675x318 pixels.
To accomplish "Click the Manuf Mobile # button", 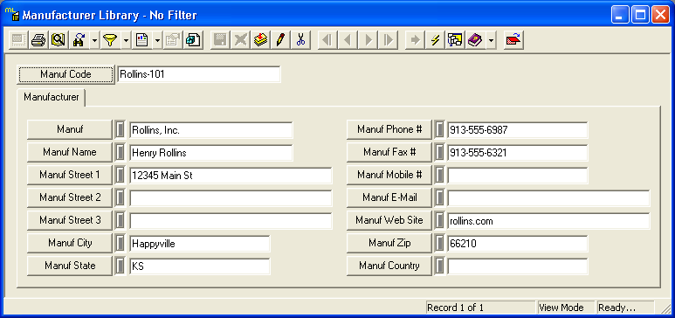I will pos(389,175).
